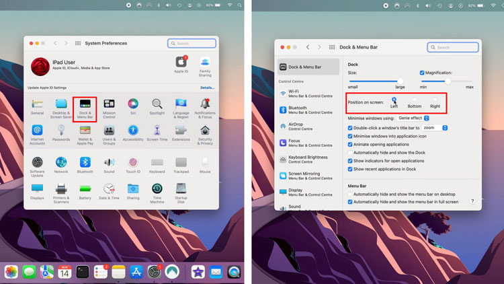Image resolution: width=504 pixels, height=284 pixels.
Task: Toggle Double-click a window's title bar checkbox
Action: click(350, 128)
